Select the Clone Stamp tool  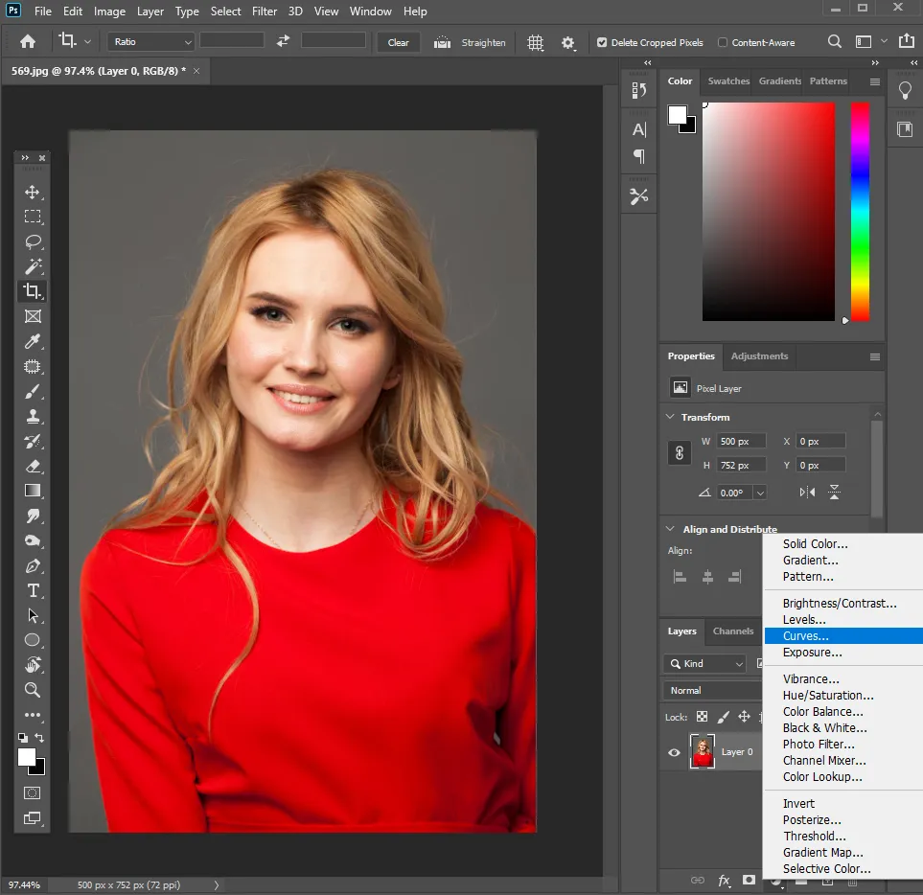[x=33, y=417]
